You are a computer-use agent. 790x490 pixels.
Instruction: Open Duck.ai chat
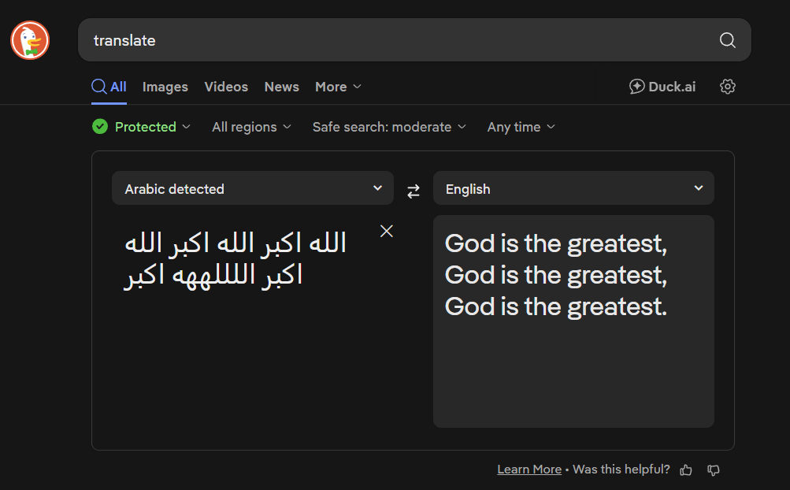pos(662,87)
